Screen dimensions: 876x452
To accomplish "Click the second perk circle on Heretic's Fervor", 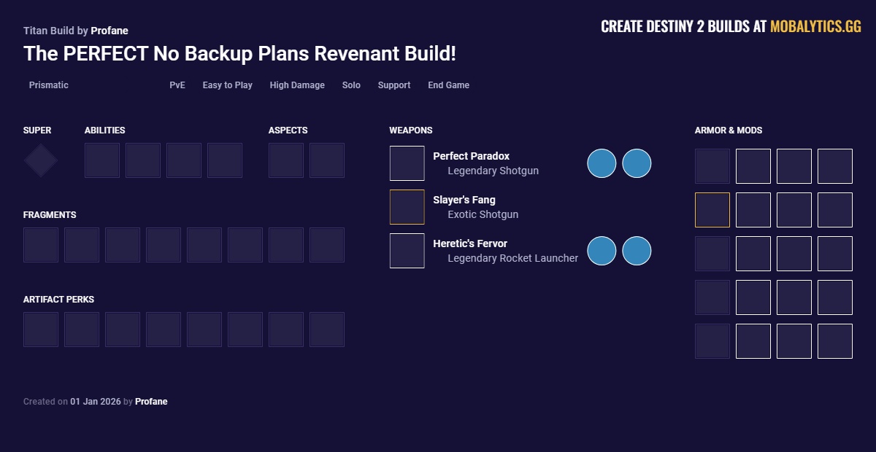I will pyautogui.click(x=637, y=250).
